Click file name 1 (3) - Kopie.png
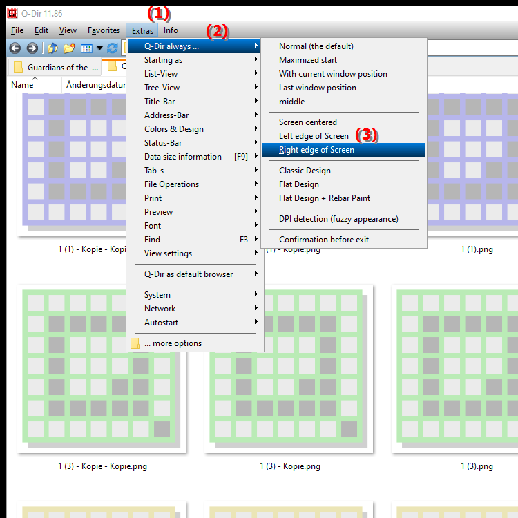The height and width of the screenshot is (518, 518). pyautogui.click(x=290, y=466)
